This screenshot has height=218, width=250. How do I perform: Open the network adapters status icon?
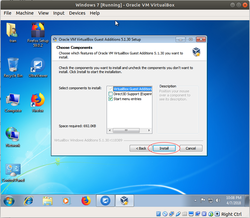click(172, 214)
